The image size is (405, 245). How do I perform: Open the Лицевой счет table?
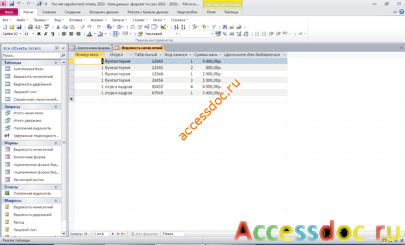click(25, 92)
